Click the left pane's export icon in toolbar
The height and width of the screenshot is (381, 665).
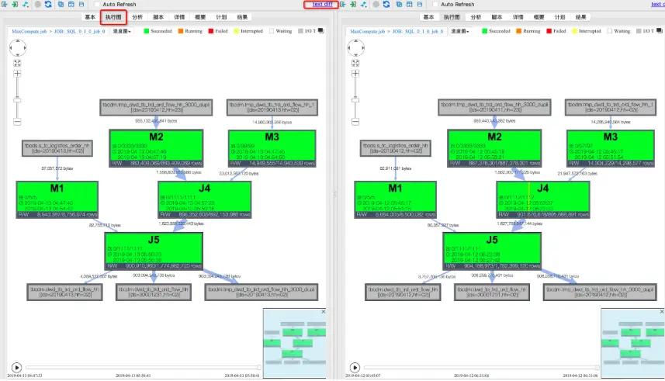point(5,4)
